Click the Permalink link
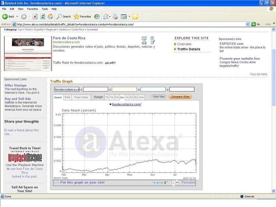The width and height of the screenshot is (276, 207). pyautogui.click(x=188, y=183)
